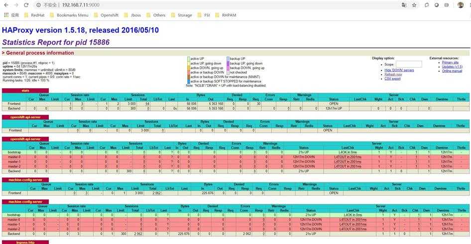Click 'L4OK in 0ms' in openshift-api-server bootstrap row

pyautogui.click(x=348, y=152)
